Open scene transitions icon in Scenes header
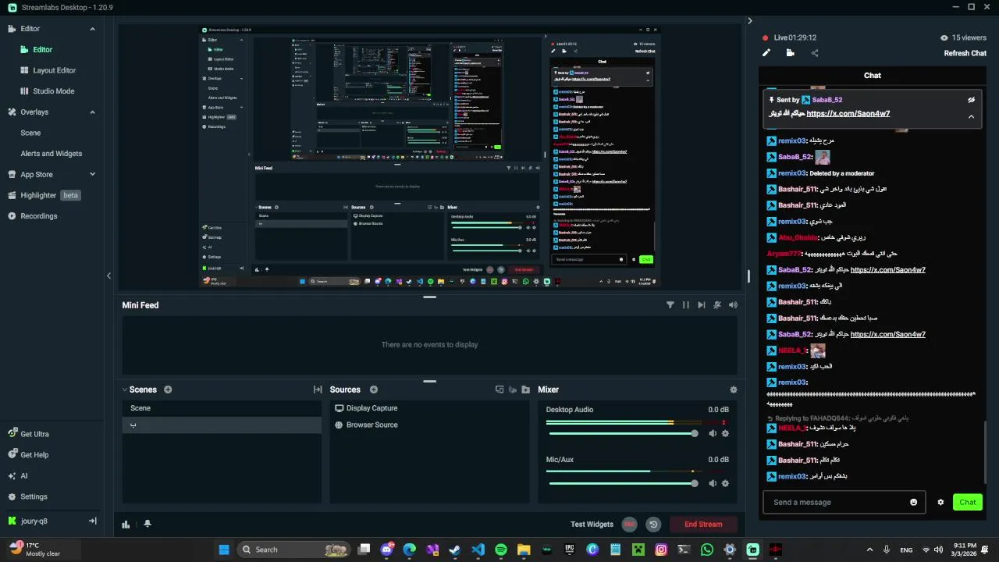Image resolution: width=999 pixels, height=562 pixels. (x=318, y=389)
